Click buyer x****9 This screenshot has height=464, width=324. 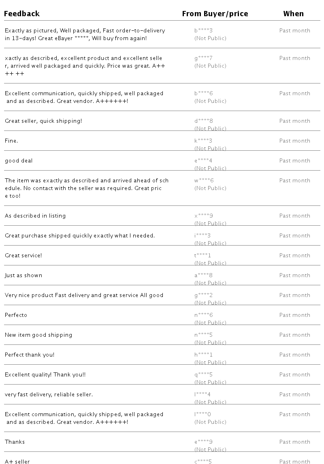tap(203, 216)
